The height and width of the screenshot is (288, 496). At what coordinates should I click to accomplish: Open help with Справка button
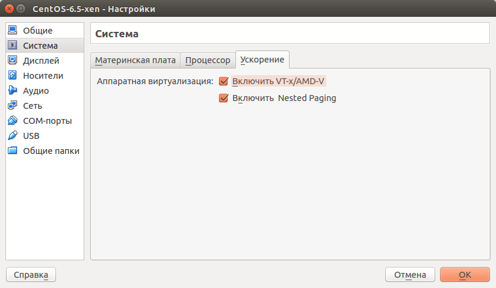click(x=31, y=275)
